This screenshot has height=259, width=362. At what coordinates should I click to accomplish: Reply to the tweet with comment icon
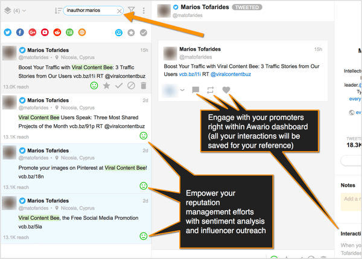[195, 90]
